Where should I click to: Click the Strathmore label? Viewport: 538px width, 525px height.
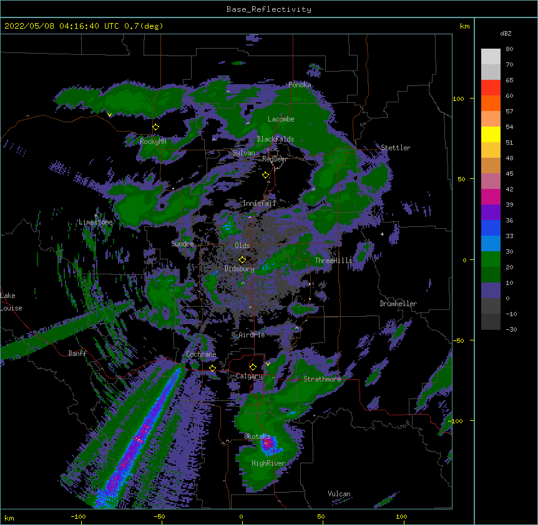(x=322, y=379)
